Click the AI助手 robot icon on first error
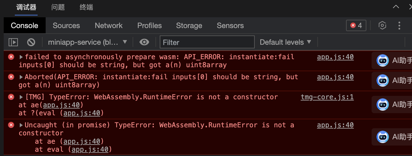This screenshot has width=412, height=156. [383, 61]
